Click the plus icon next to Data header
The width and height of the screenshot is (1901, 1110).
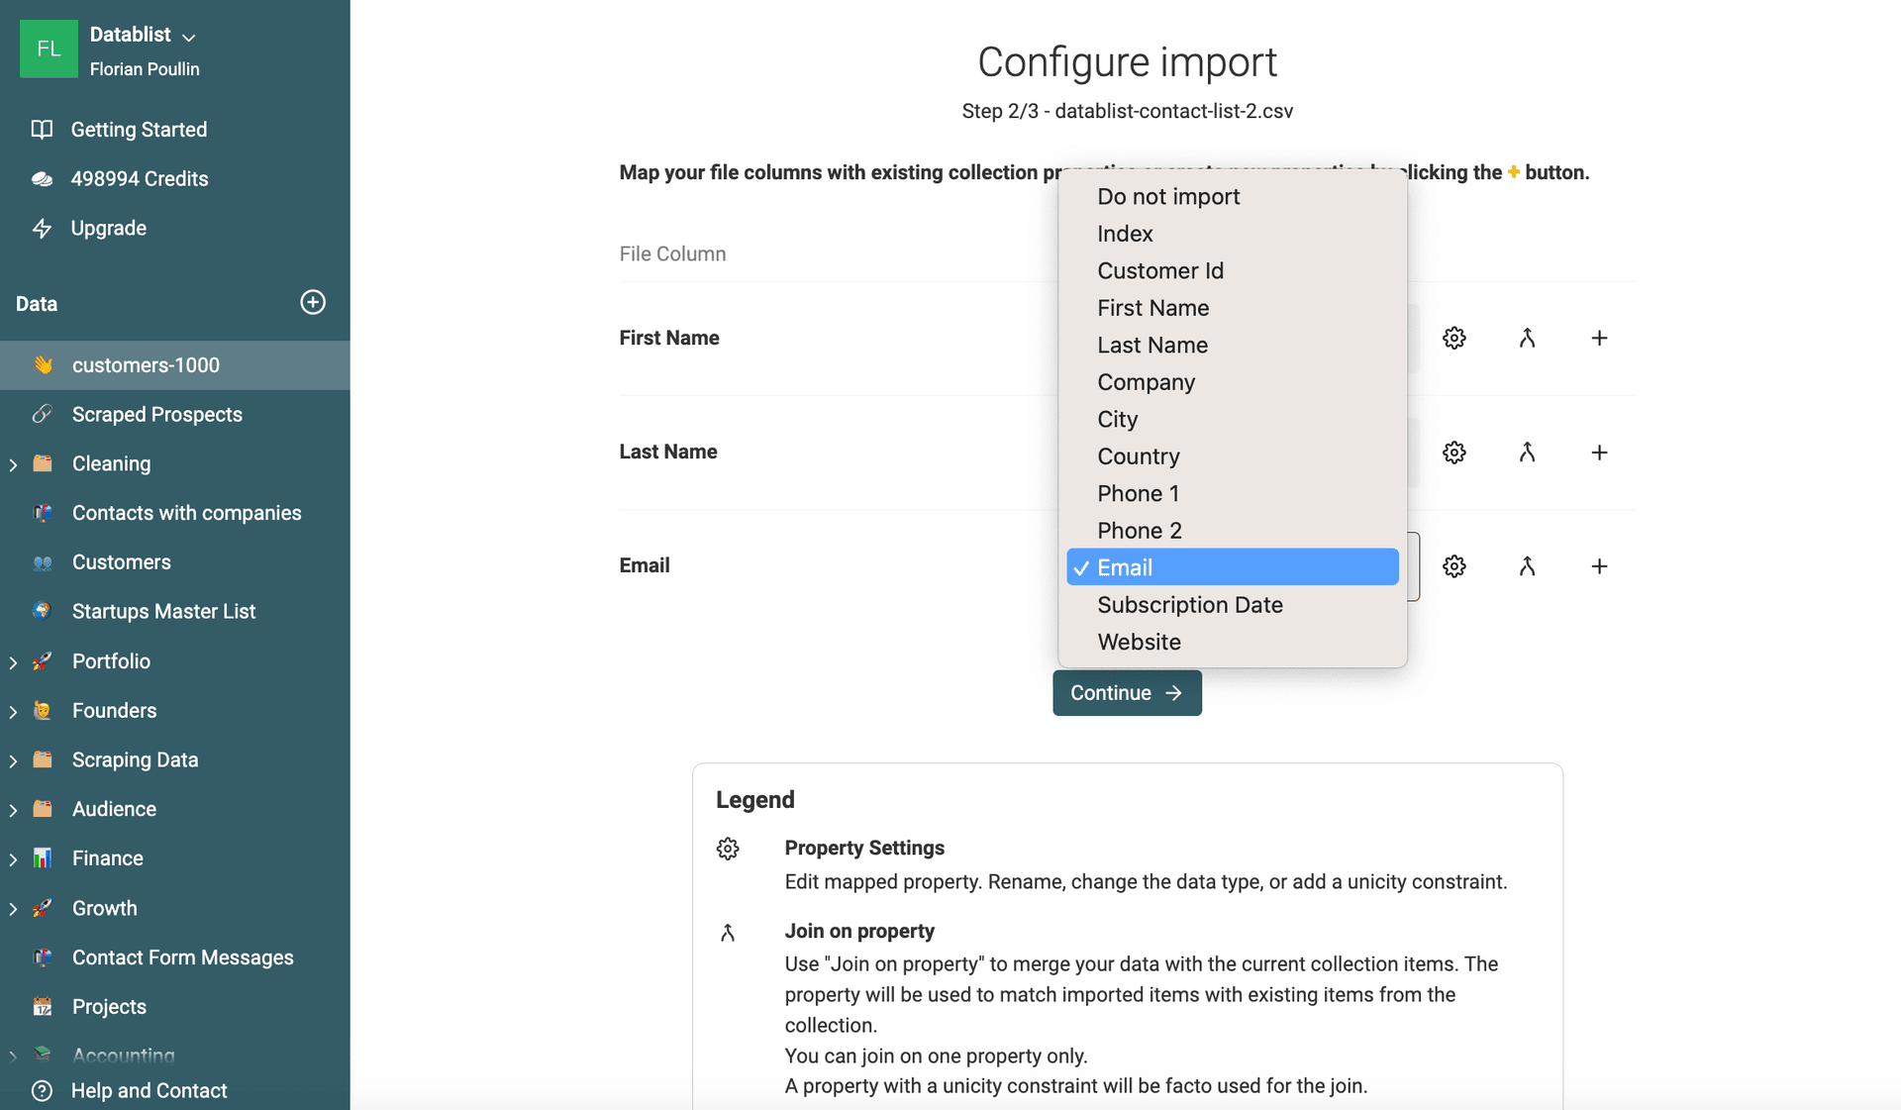[x=312, y=303]
